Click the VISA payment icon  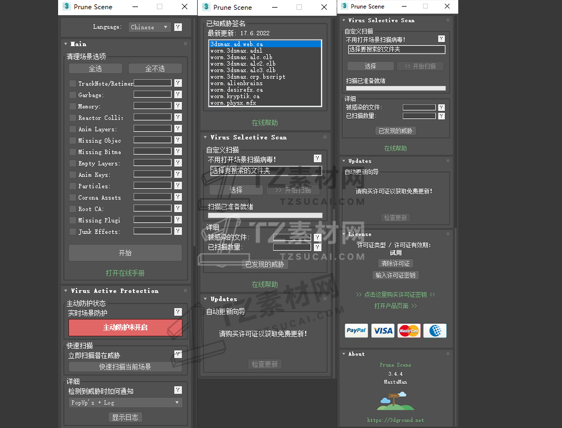[383, 330]
